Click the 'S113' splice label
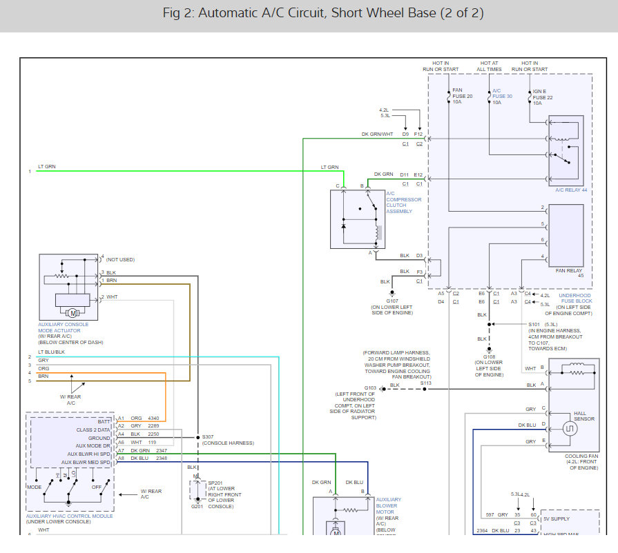Viewport: 618px width, 553px height. (425, 383)
